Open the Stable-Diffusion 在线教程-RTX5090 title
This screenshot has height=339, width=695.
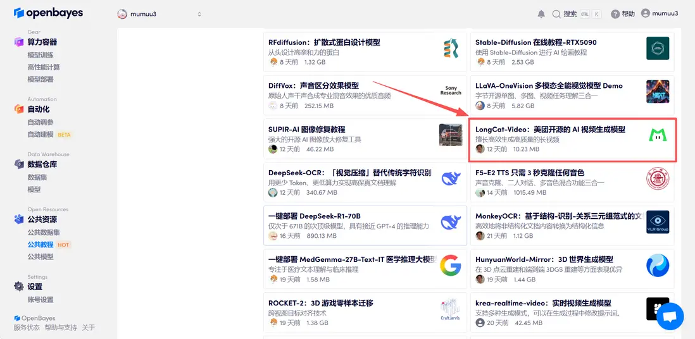tap(536, 42)
